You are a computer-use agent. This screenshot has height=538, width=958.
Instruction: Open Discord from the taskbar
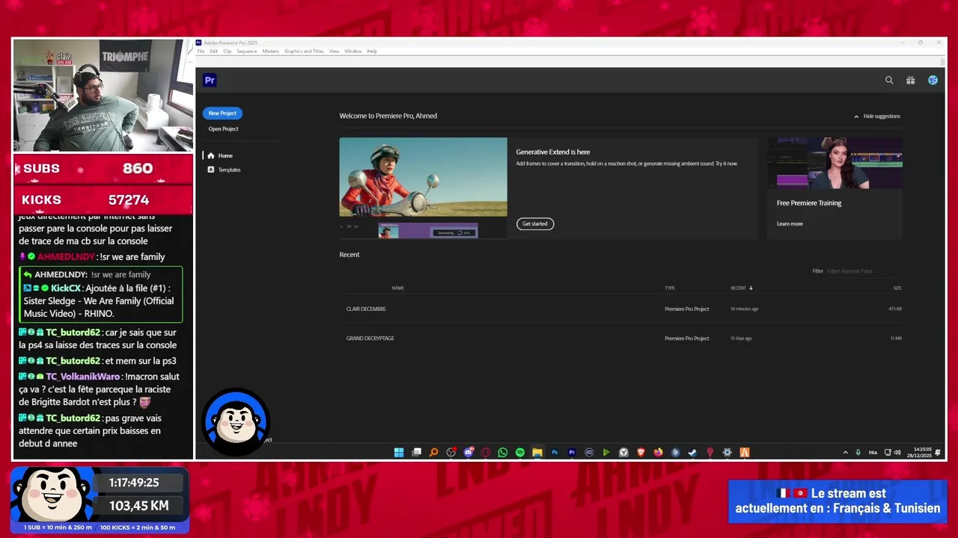[x=469, y=452]
